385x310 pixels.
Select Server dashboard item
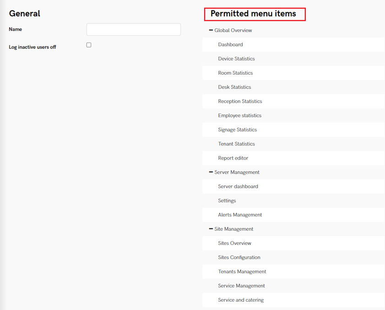point(238,187)
